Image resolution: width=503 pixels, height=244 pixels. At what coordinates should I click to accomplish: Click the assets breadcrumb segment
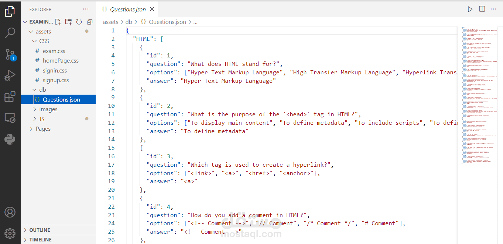[110, 22]
